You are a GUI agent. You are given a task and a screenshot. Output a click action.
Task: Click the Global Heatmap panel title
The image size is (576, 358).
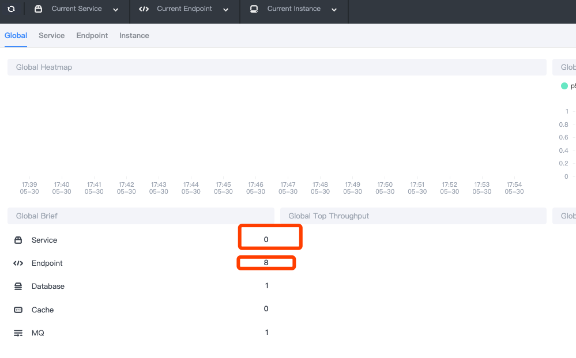[x=44, y=67]
